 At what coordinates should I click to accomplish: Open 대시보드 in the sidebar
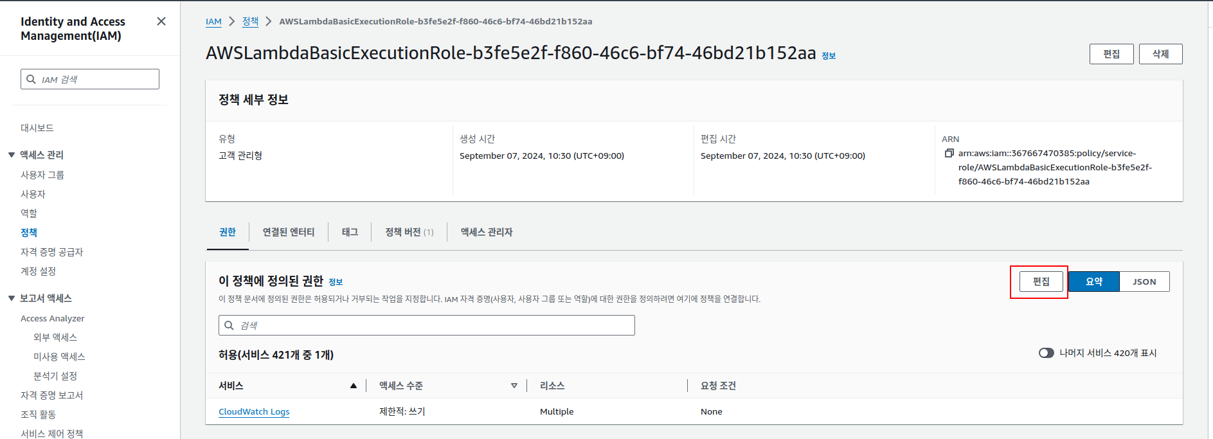point(37,128)
